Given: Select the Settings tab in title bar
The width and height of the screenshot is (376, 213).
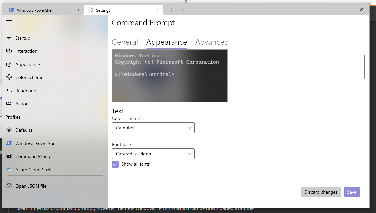Looking at the screenshot, I should click(123, 10).
